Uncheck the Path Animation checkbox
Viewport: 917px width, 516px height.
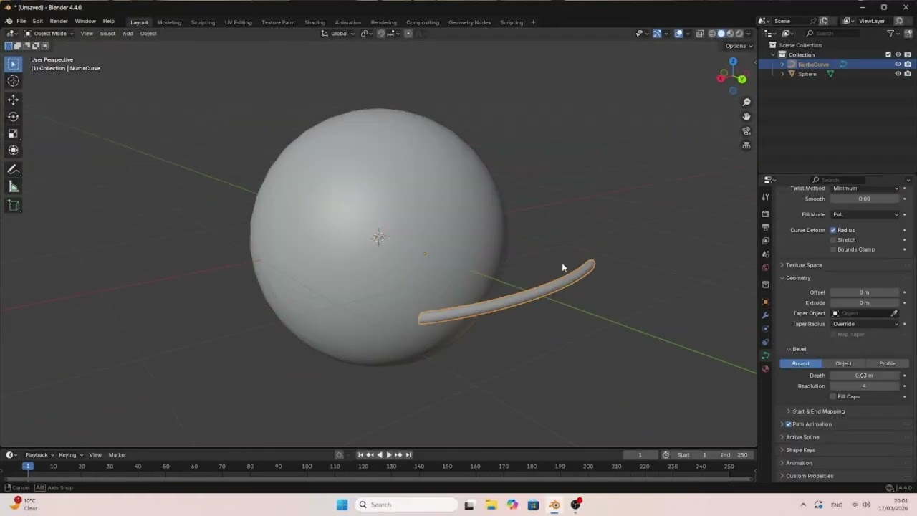pyautogui.click(x=789, y=424)
